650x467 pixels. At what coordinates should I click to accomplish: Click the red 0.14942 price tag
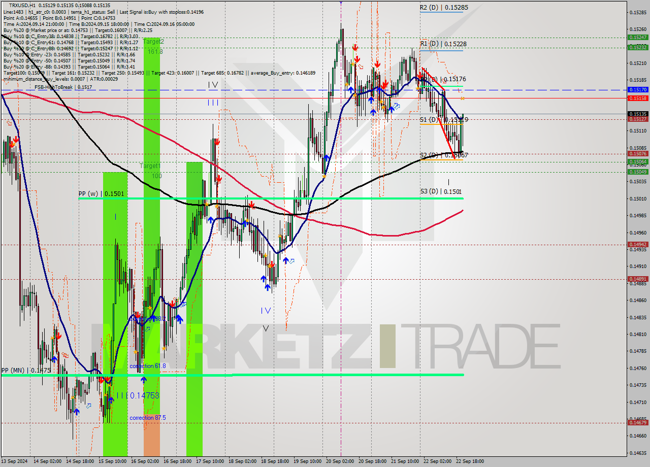(x=638, y=244)
